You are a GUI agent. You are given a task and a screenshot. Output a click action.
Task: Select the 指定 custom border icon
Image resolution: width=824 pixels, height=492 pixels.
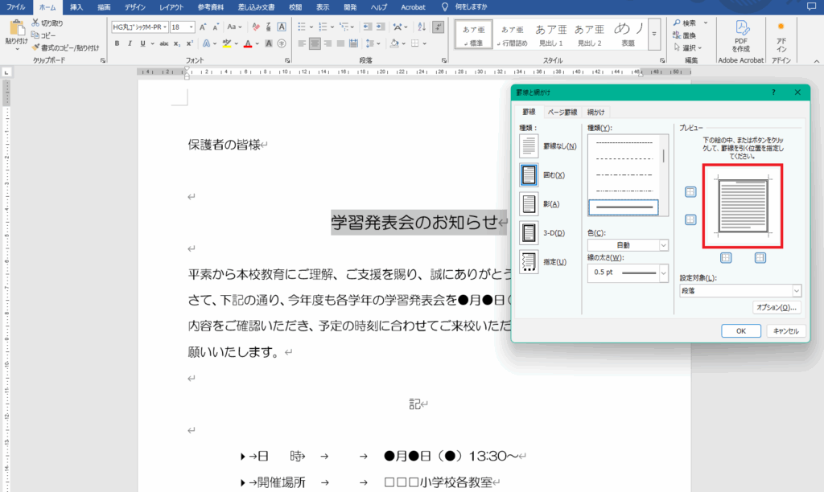(x=529, y=262)
